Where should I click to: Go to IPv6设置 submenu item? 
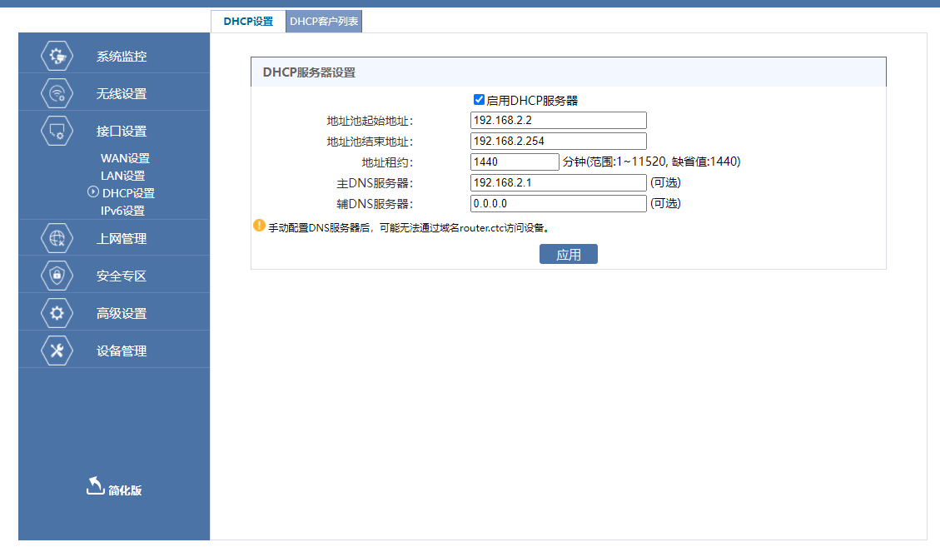click(x=122, y=211)
